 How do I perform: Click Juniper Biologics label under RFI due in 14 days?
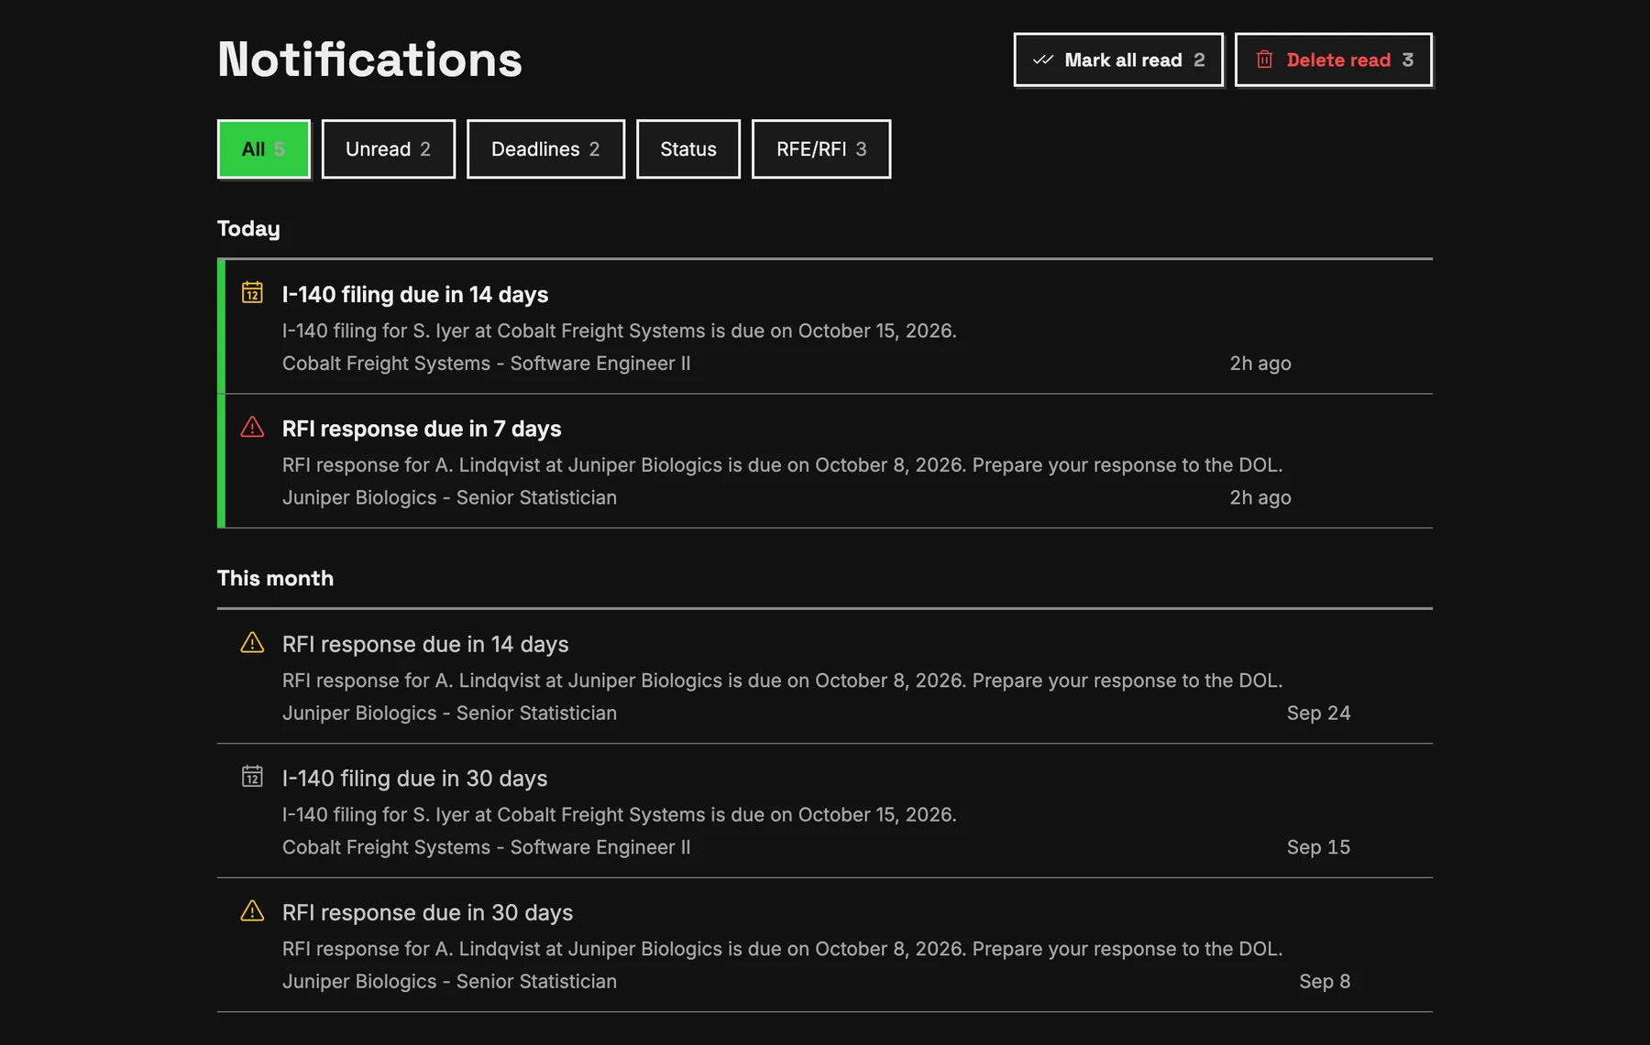[449, 713]
